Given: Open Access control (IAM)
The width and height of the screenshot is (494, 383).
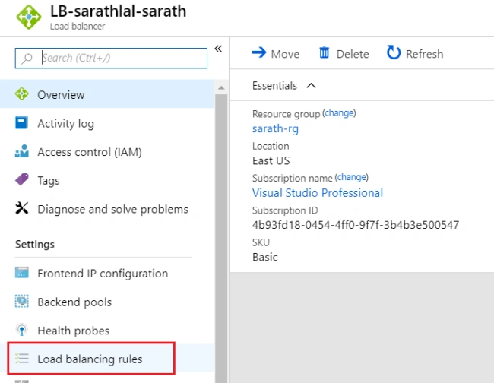Looking at the screenshot, I should 107,151.
